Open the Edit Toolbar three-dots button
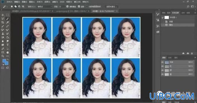The image size is (197, 103). pos(8,56)
